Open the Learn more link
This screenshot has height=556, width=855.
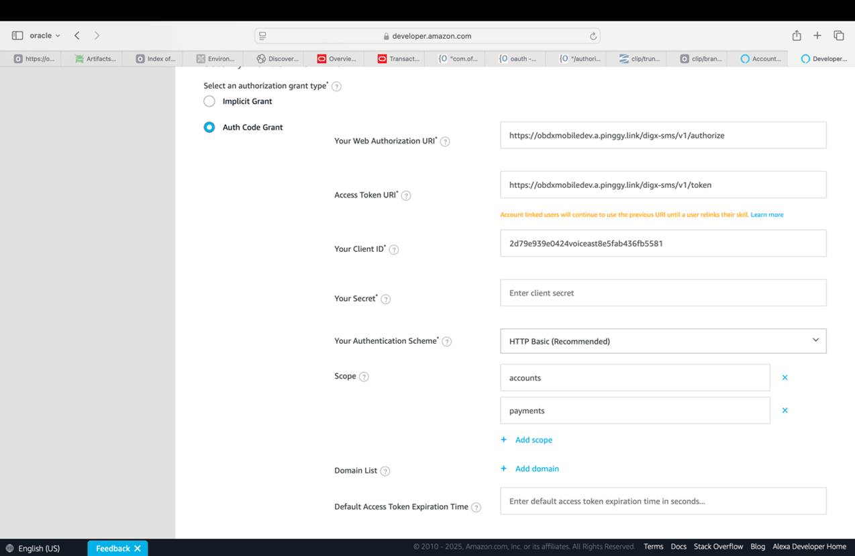coord(767,215)
